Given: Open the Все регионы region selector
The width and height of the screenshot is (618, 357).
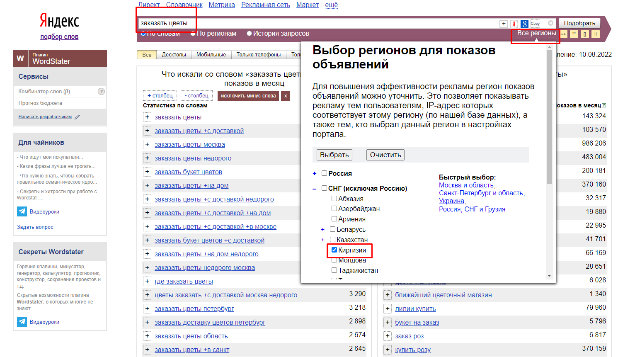Looking at the screenshot, I should (x=536, y=33).
